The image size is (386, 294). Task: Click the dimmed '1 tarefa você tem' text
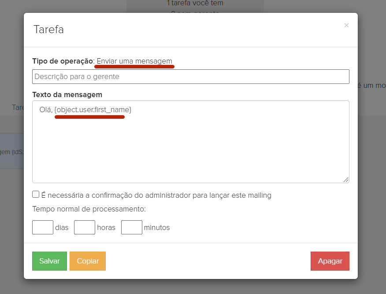(195, 4)
